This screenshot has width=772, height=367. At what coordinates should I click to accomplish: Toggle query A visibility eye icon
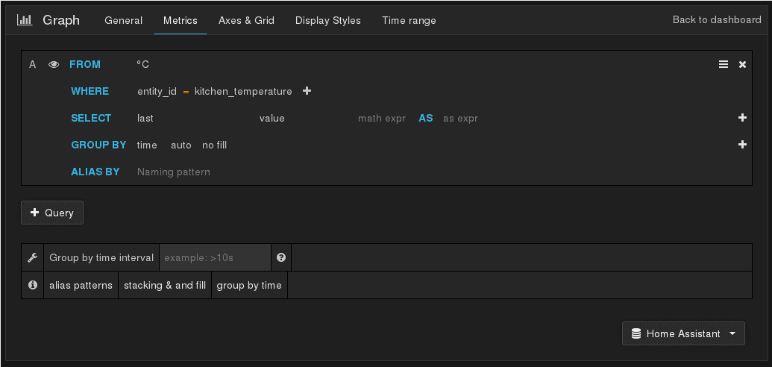coord(54,65)
